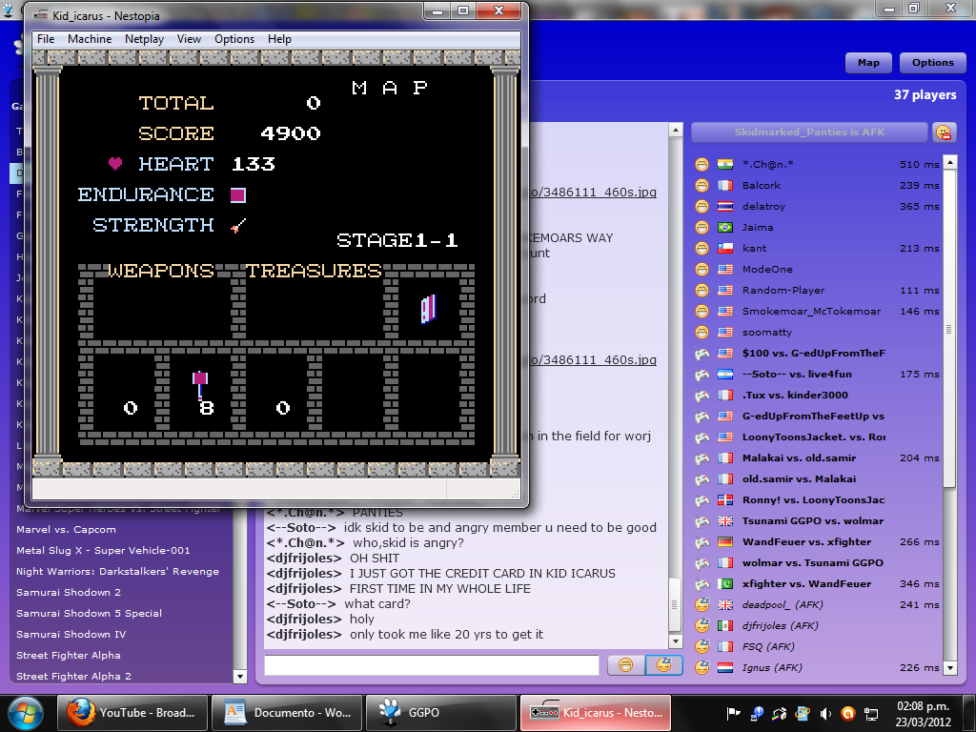Image resolution: width=976 pixels, height=732 pixels.
Task: Switch to the GGPO taskbar button
Action: point(440,713)
